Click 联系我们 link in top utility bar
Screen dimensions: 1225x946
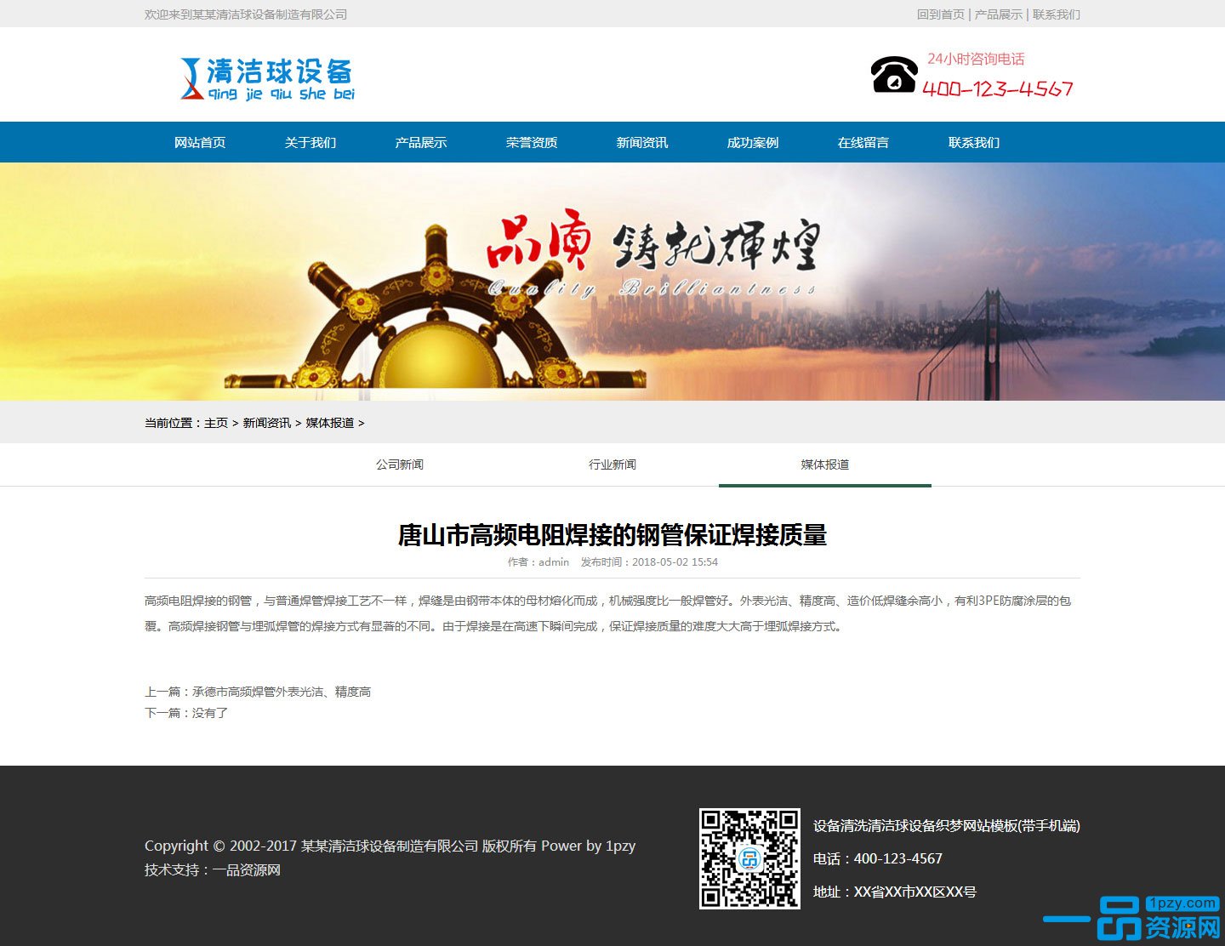point(1057,14)
